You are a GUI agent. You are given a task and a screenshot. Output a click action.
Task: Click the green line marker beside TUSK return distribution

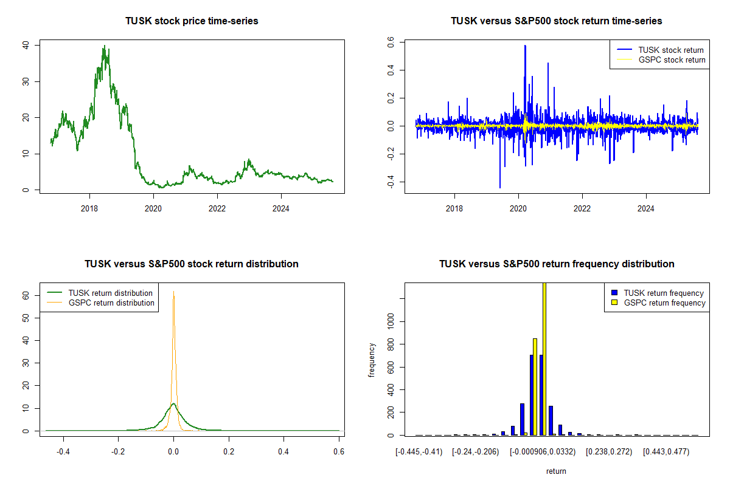[x=54, y=293]
